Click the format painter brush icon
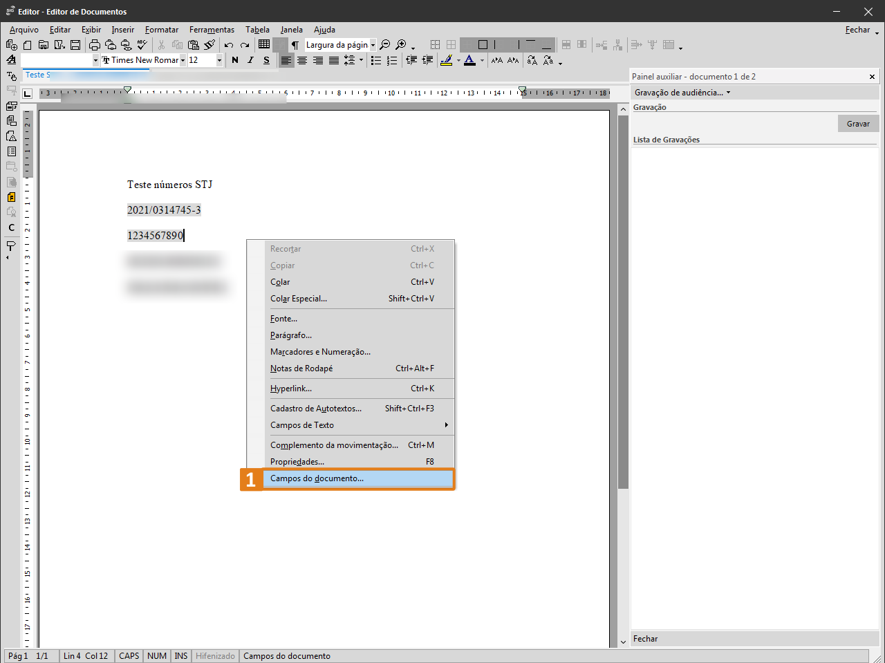 (x=209, y=45)
